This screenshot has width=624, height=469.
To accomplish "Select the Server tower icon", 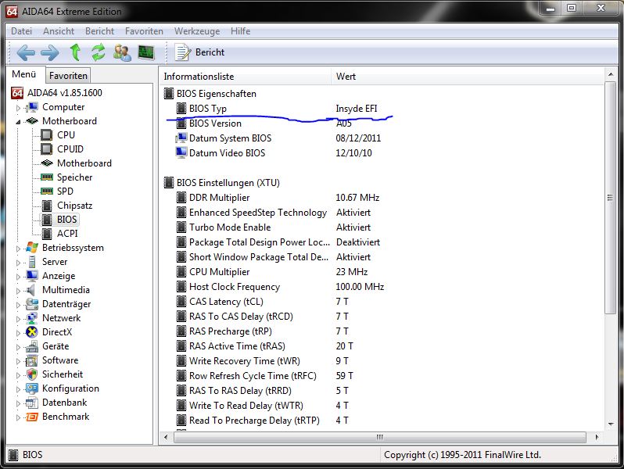I will 32,262.
